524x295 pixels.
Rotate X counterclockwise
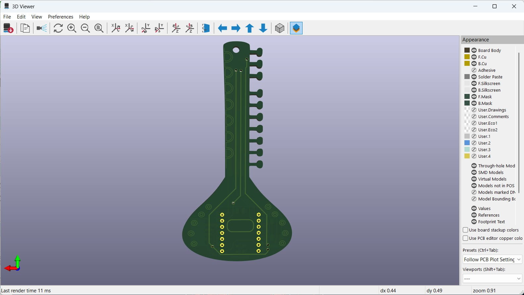coord(129,28)
